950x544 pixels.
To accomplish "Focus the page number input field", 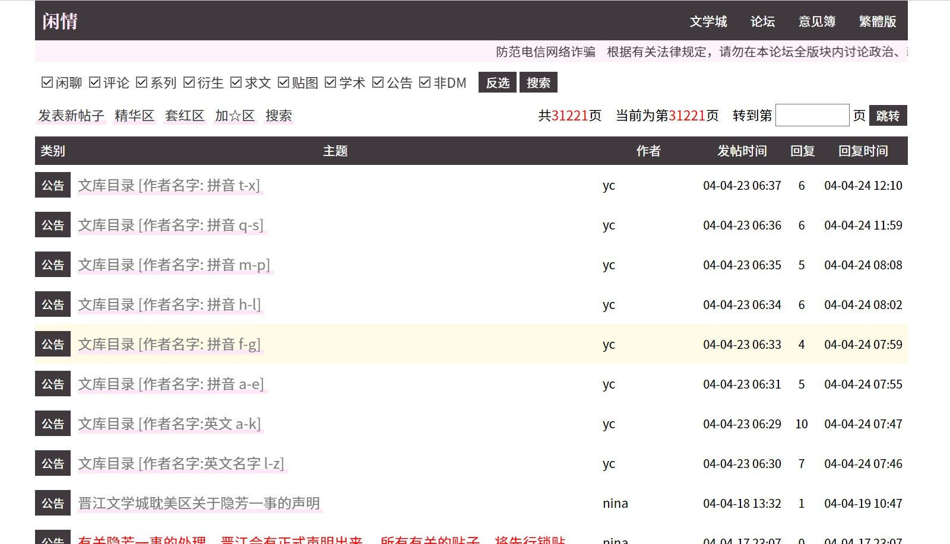I will click(x=812, y=116).
